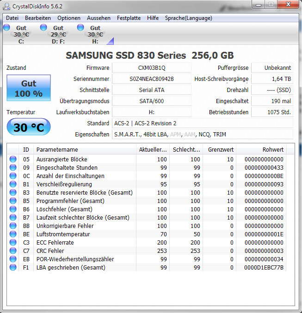
Task: Click the Firmware value CXM03B1Q
Action: coord(152,68)
